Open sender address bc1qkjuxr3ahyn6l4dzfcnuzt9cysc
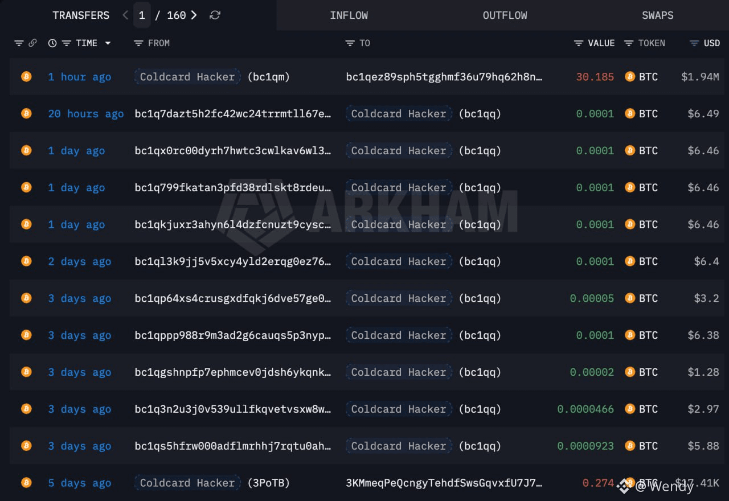 (233, 225)
